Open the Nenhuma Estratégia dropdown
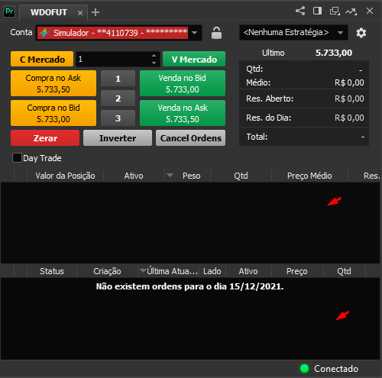382x378 pixels. click(293, 33)
